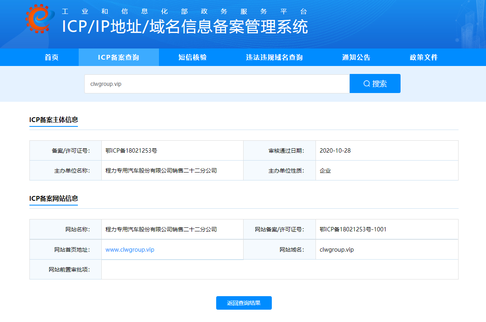
Task: Open the 通知公告 tab
Action: tap(356, 57)
